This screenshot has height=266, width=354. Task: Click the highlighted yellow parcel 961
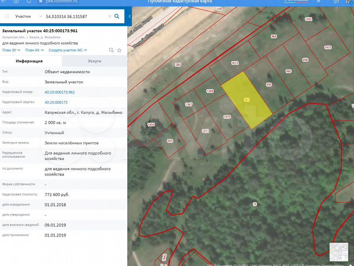[x=247, y=100]
